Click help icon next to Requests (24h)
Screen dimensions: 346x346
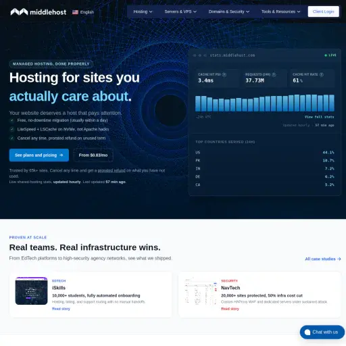274,74
